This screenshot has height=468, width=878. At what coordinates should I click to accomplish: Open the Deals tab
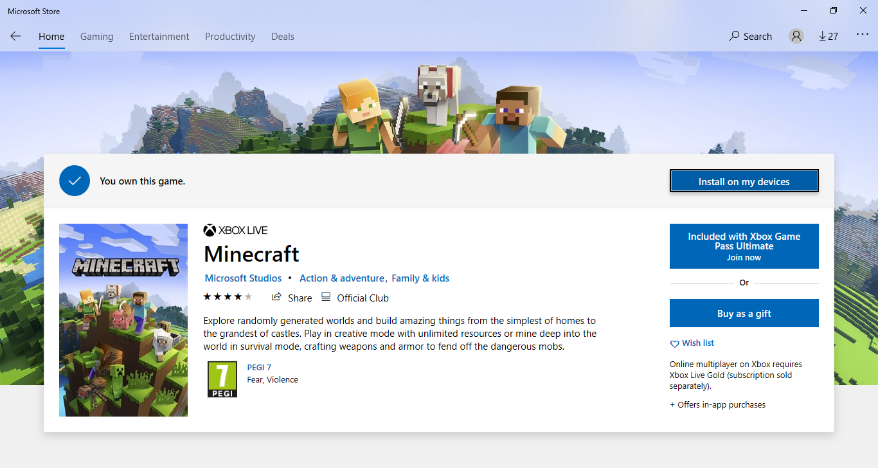283,37
